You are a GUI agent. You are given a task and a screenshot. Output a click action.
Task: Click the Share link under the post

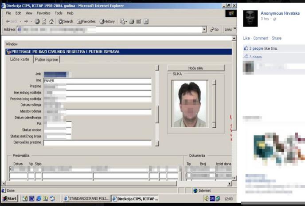276,38
